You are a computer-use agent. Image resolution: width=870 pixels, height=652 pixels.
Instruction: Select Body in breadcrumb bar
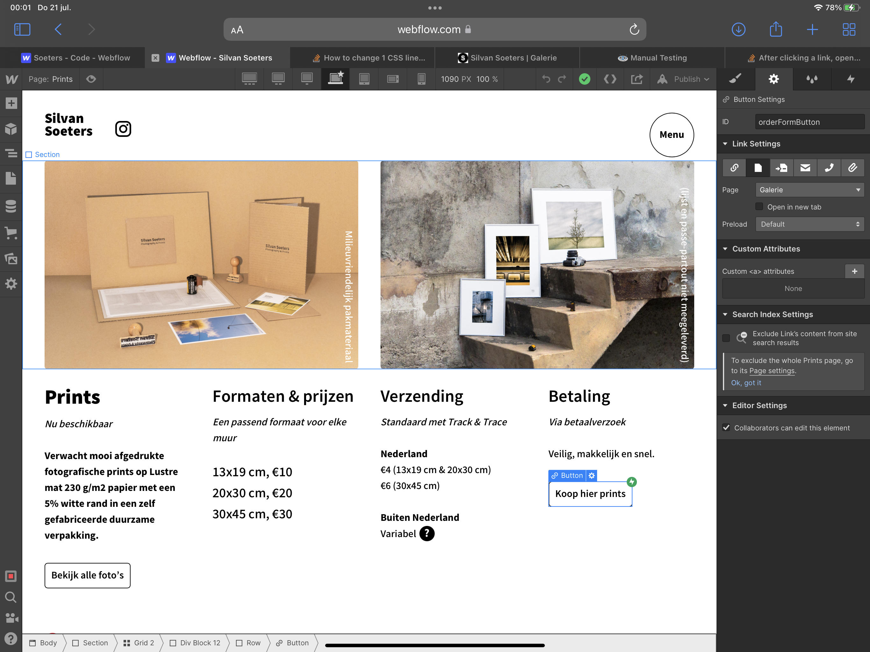pyautogui.click(x=43, y=642)
